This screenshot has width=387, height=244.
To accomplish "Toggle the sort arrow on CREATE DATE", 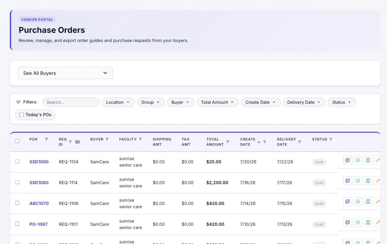I will click(x=259, y=142).
